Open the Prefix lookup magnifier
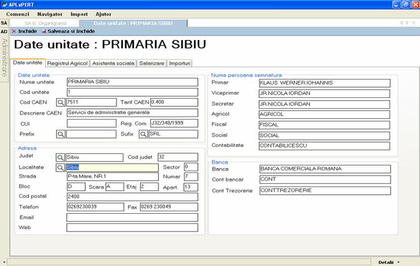Image resolution: width=420 pixels, height=266 pixels. [x=60, y=134]
